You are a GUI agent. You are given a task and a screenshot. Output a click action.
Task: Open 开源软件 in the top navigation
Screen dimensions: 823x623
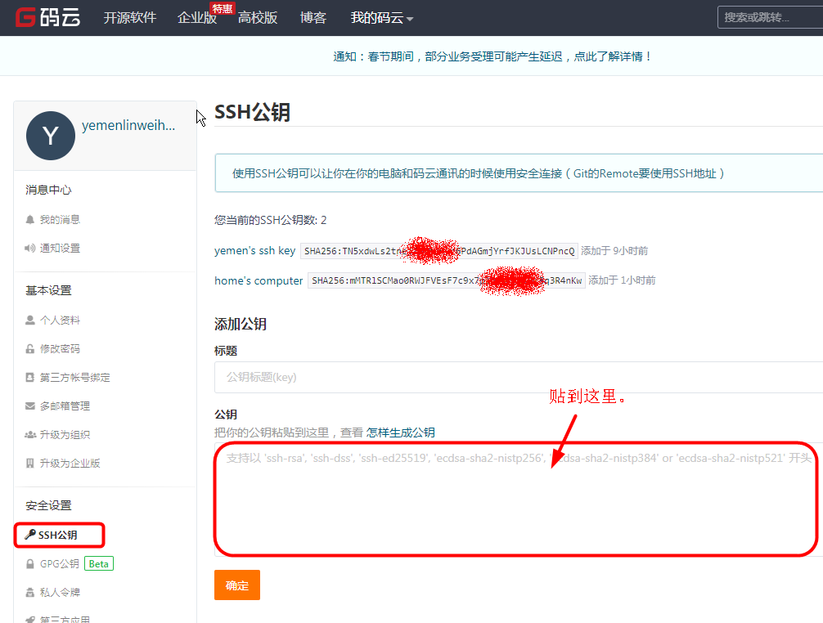coord(129,18)
